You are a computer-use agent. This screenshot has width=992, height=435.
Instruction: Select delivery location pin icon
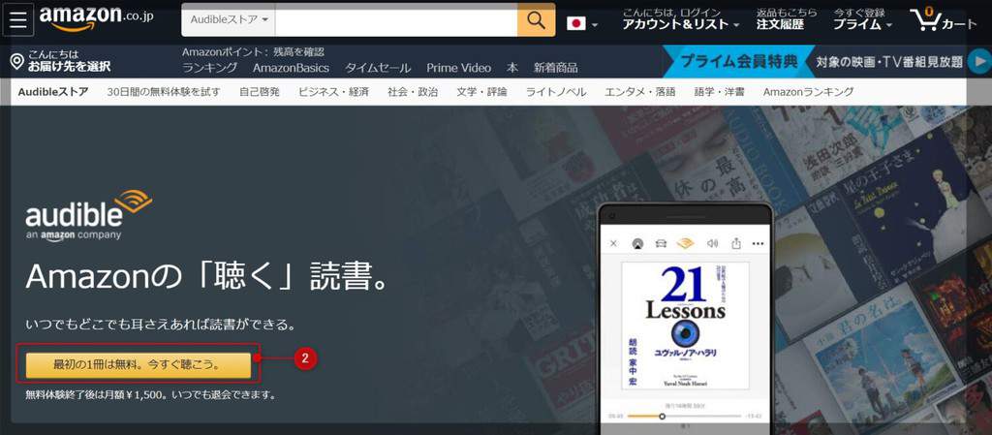coord(17,61)
